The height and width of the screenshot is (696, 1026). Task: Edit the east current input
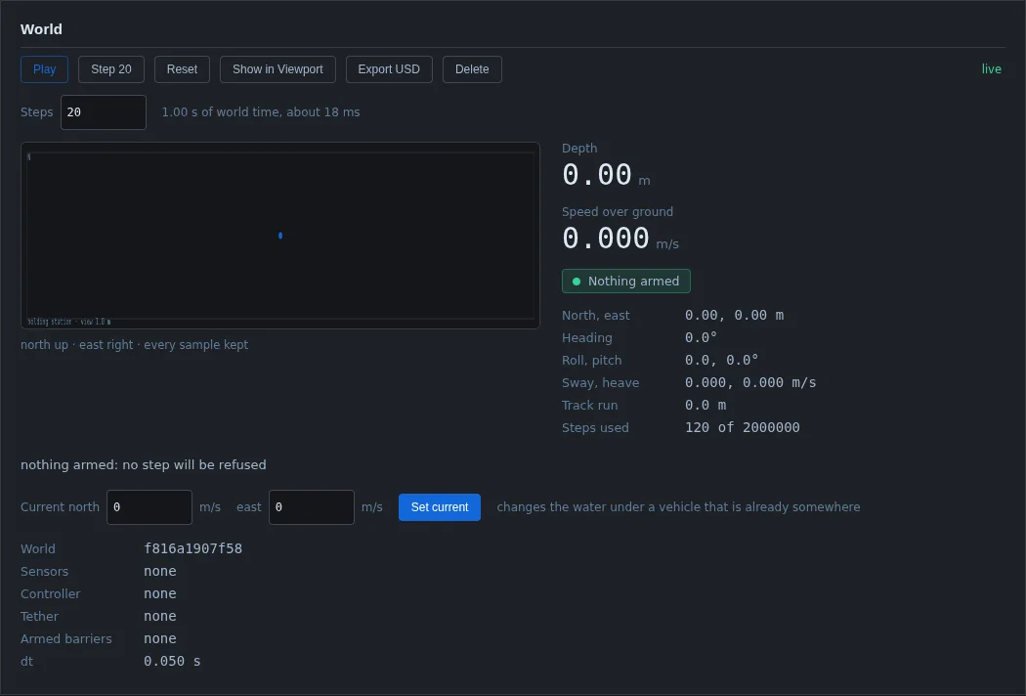312,507
